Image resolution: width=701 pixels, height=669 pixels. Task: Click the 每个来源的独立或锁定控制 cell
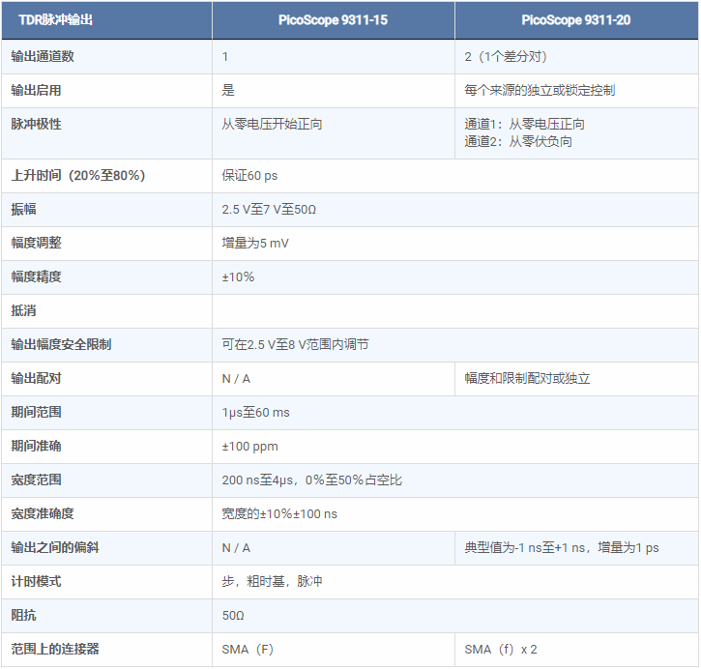coord(540,90)
